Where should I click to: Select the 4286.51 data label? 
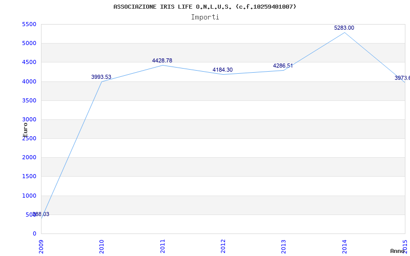(x=283, y=66)
